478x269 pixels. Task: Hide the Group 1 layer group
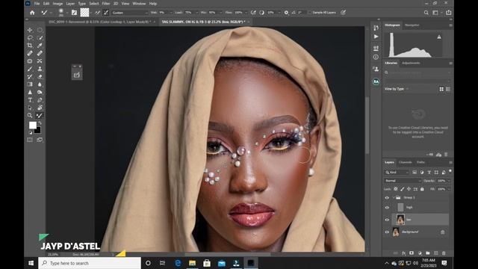387,197
